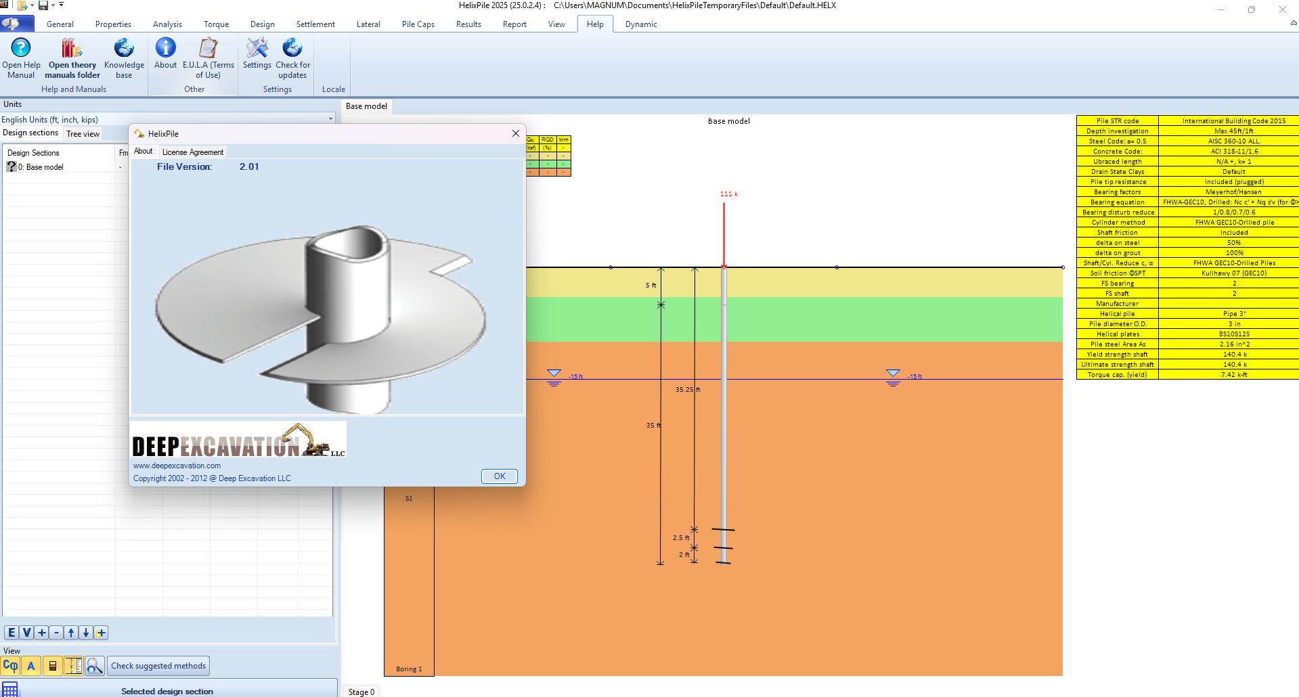Switch to the General ribbon tab
The image size is (1299, 697).
click(60, 24)
